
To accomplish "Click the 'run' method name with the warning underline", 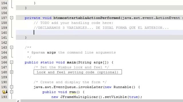I will click(72, 92).
